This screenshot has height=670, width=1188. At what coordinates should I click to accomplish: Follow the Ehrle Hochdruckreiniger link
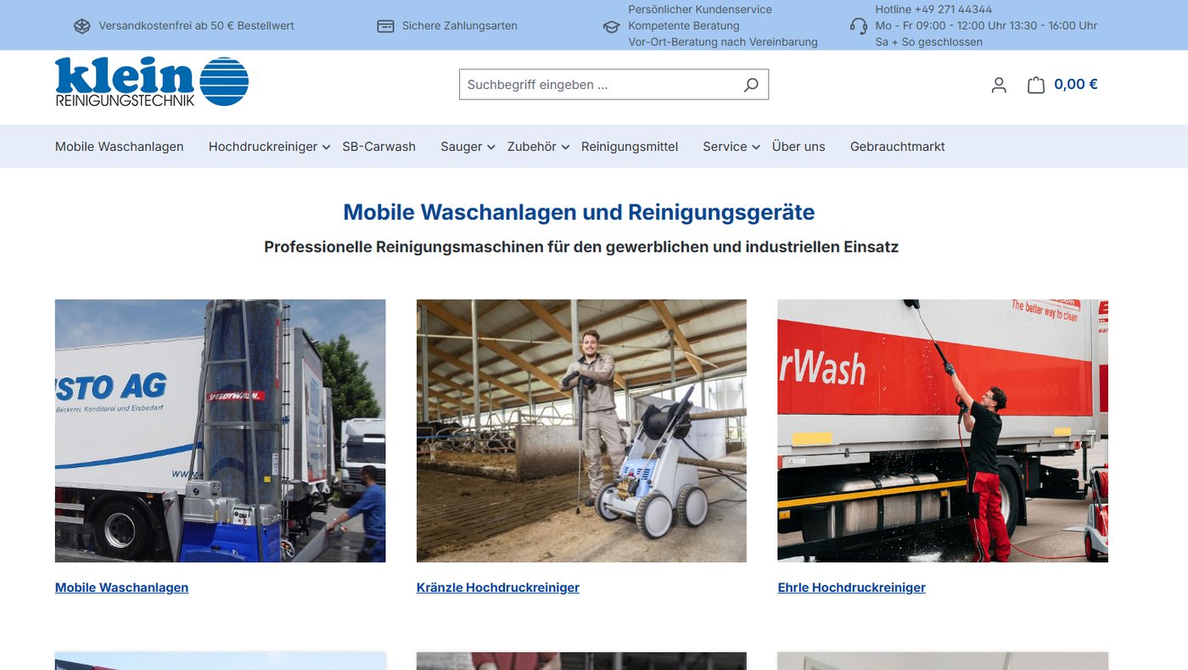point(851,588)
